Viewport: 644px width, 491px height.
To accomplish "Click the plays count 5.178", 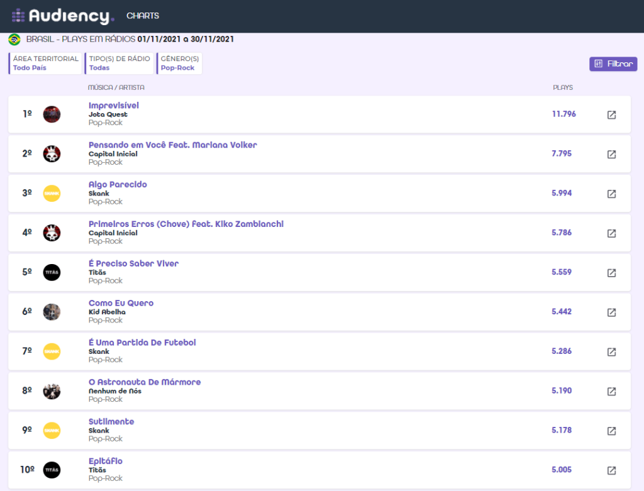I will point(562,430).
